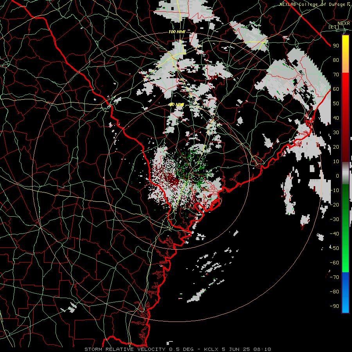This screenshot has height=352, width=352.
Task: Select the 30 value on velocity scale
Action: coord(336,133)
